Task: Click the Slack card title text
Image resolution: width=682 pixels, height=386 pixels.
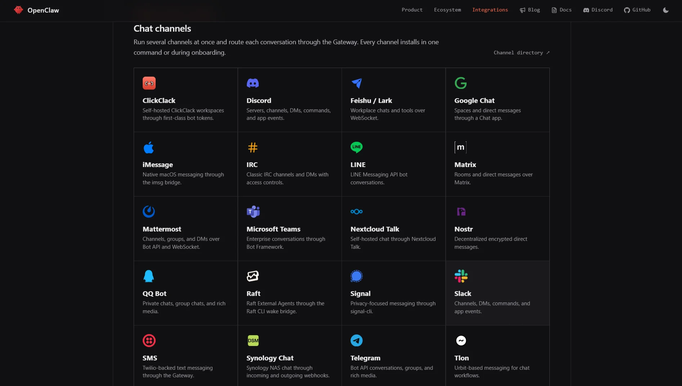Action: click(x=463, y=293)
